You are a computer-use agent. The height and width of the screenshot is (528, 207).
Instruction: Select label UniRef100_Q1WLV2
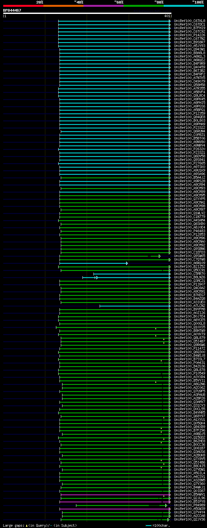click(x=190, y=213)
